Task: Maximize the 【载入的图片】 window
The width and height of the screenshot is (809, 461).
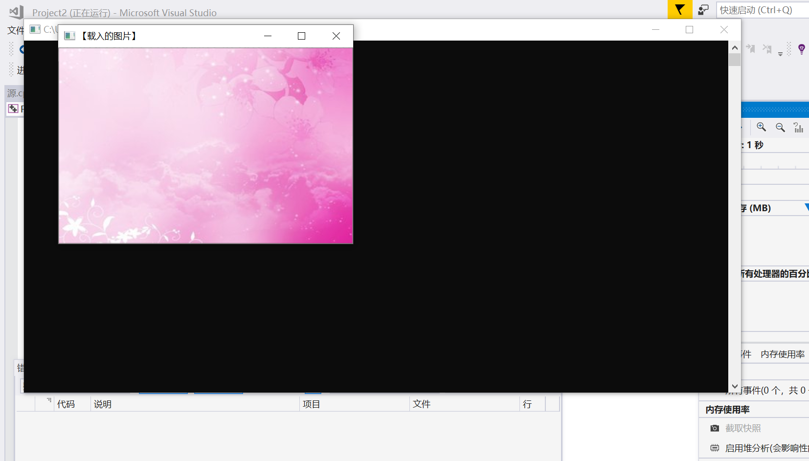Action: point(301,36)
